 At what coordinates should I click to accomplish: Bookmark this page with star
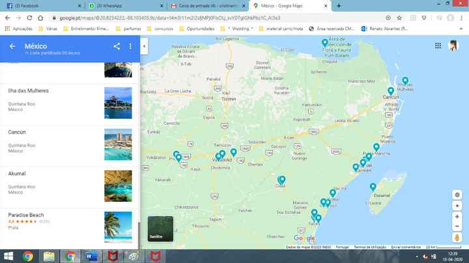pos(399,18)
